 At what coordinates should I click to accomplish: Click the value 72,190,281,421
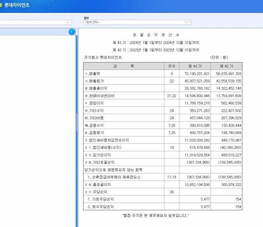point(197,74)
